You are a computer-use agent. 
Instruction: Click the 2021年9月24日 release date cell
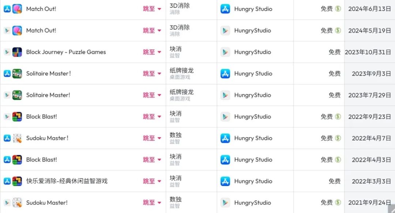point(369,203)
